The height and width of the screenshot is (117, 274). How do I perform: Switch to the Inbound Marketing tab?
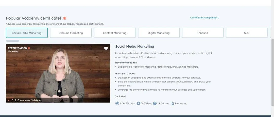(71, 33)
